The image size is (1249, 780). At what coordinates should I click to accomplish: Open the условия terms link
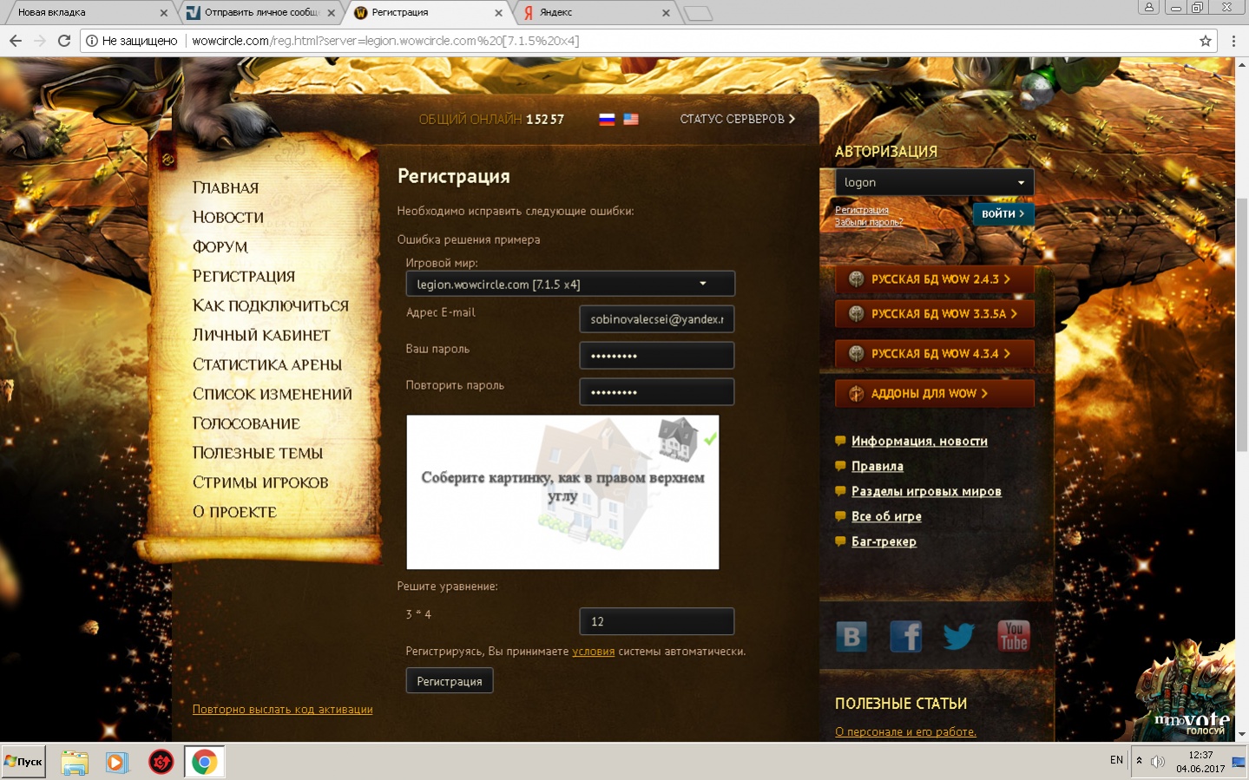593,652
